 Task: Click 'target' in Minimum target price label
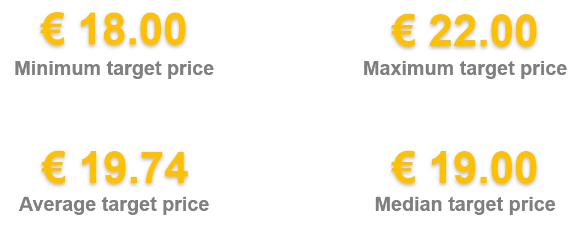(134, 70)
